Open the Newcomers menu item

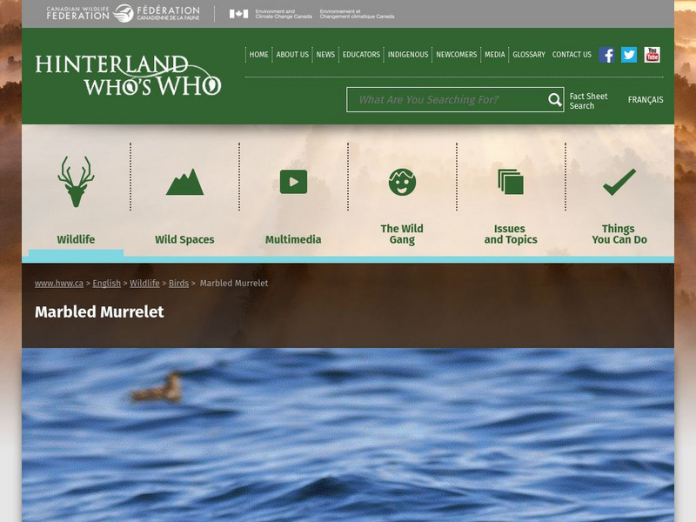coord(456,55)
